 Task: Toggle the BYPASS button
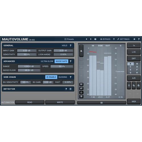coord(105,39)
